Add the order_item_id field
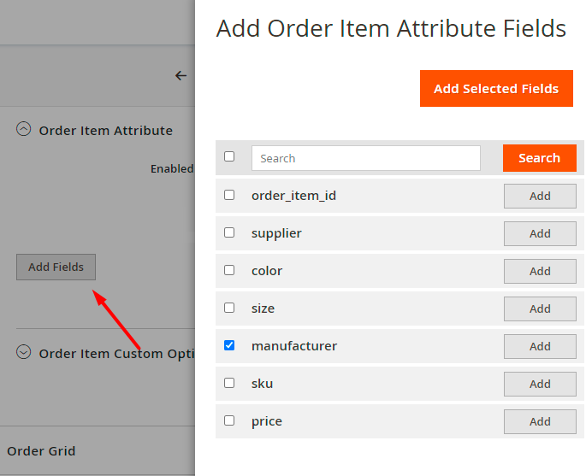Viewport: 586px width, 476px height. point(540,196)
